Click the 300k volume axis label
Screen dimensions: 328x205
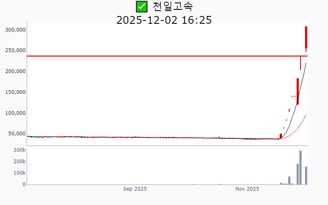[19, 150]
